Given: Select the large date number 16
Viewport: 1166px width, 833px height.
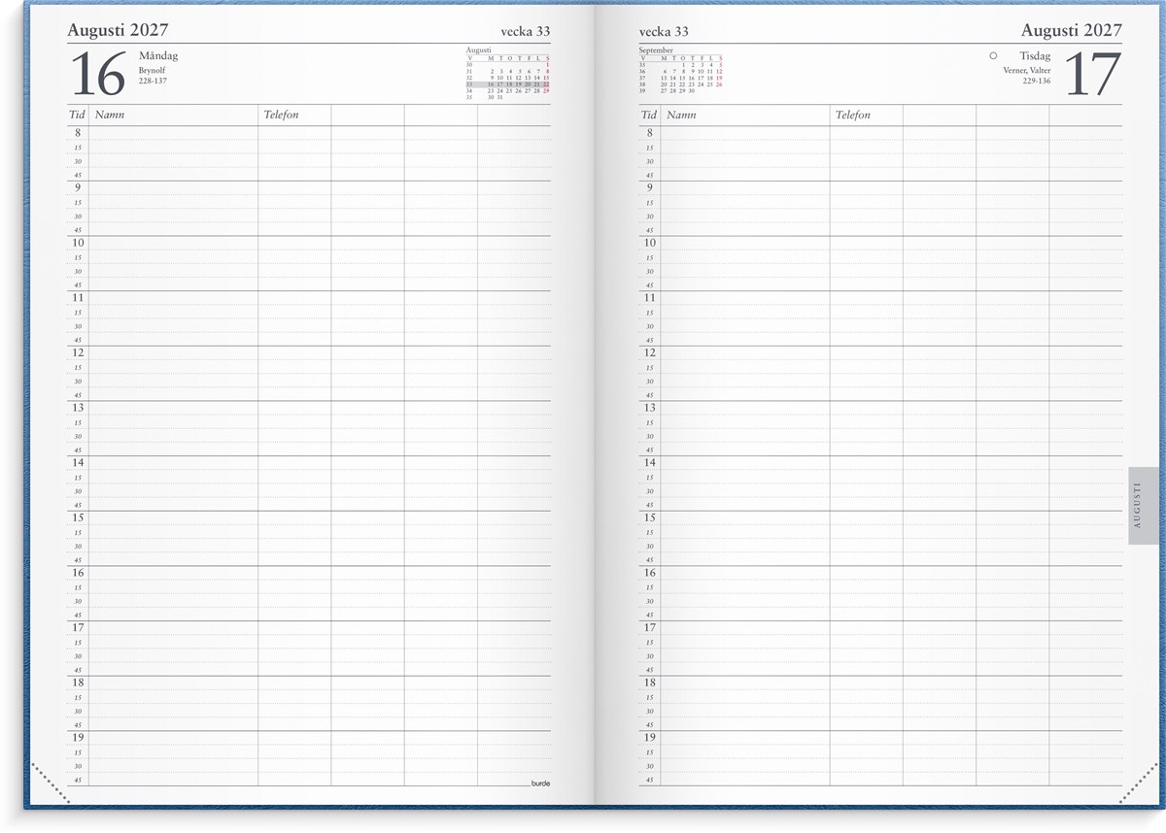Looking at the screenshot, I should tap(99, 74).
